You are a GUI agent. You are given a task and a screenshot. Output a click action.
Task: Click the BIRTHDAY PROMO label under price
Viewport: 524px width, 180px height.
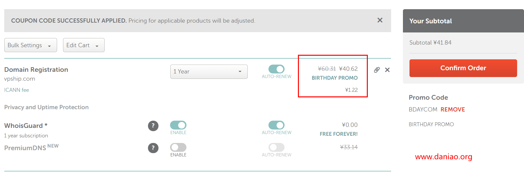point(335,78)
